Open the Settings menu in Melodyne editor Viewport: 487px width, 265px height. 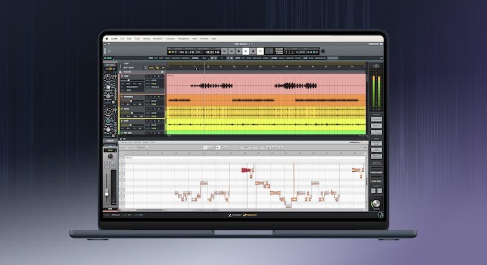[124, 142]
